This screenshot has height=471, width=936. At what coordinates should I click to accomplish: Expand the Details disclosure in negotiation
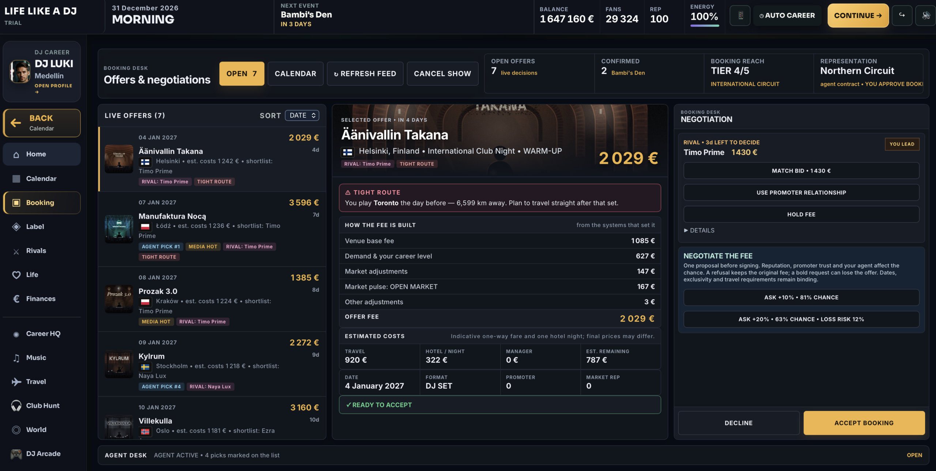click(x=699, y=230)
